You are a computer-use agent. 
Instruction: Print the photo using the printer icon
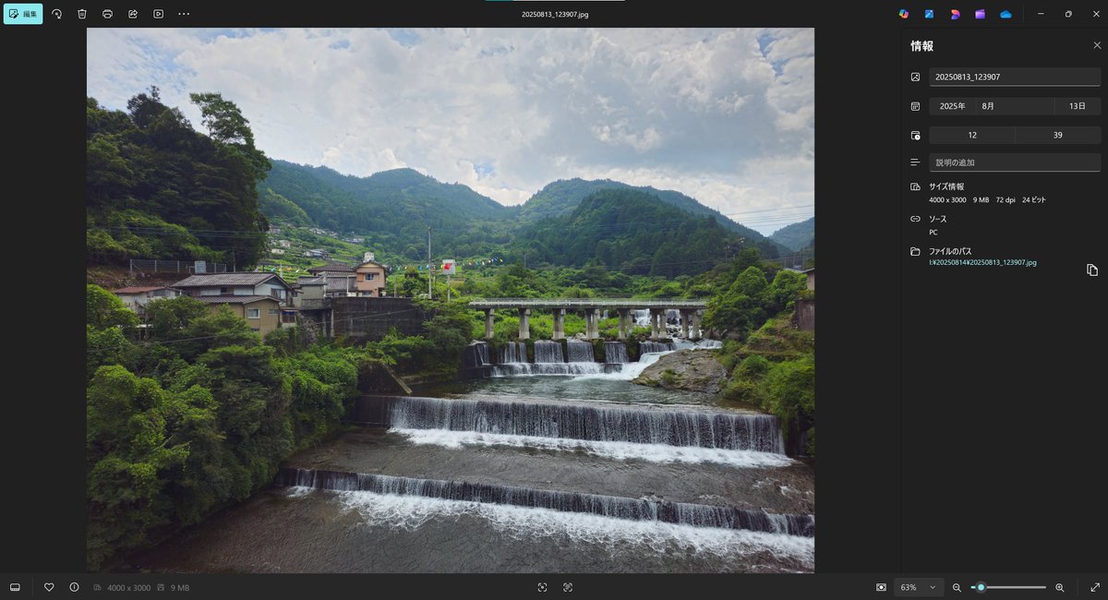107,14
